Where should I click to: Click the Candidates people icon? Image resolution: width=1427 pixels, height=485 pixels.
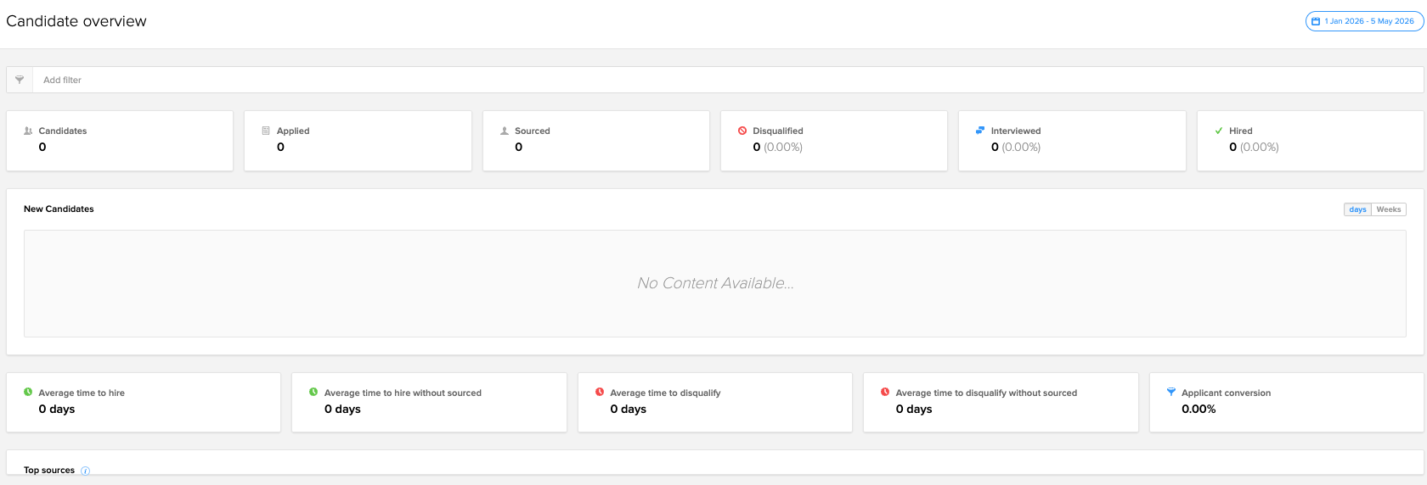pyautogui.click(x=28, y=131)
